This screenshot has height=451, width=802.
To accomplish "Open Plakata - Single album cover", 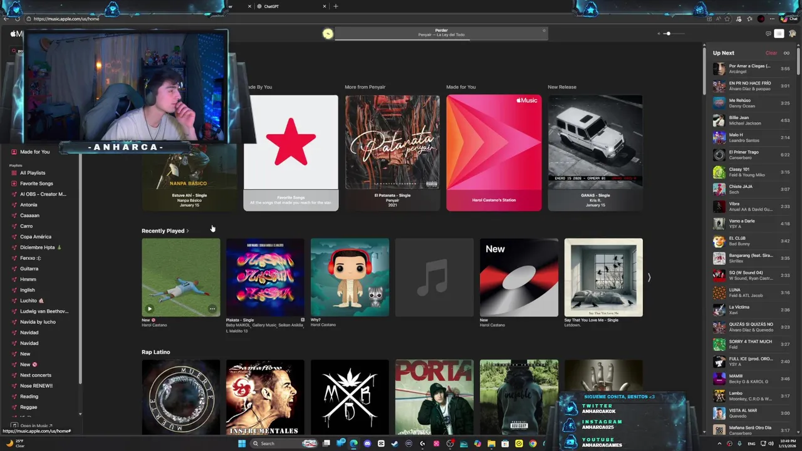I will pyautogui.click(x=265, y=277).
